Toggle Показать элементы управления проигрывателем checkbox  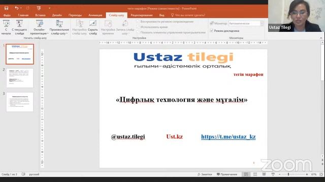[x=138, y=32]
